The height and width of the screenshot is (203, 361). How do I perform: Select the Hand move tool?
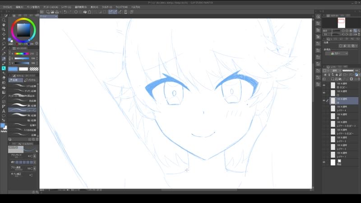tap(4, 25)
